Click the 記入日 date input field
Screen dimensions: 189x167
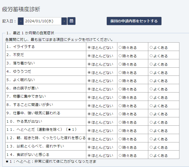pos(42,21)
